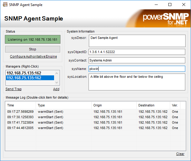Click into the sysObjectID field

[137, 52]
